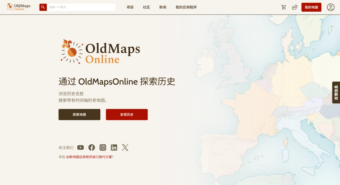
Task: Open the 新闻 menu item
Action: click(163, 7)
